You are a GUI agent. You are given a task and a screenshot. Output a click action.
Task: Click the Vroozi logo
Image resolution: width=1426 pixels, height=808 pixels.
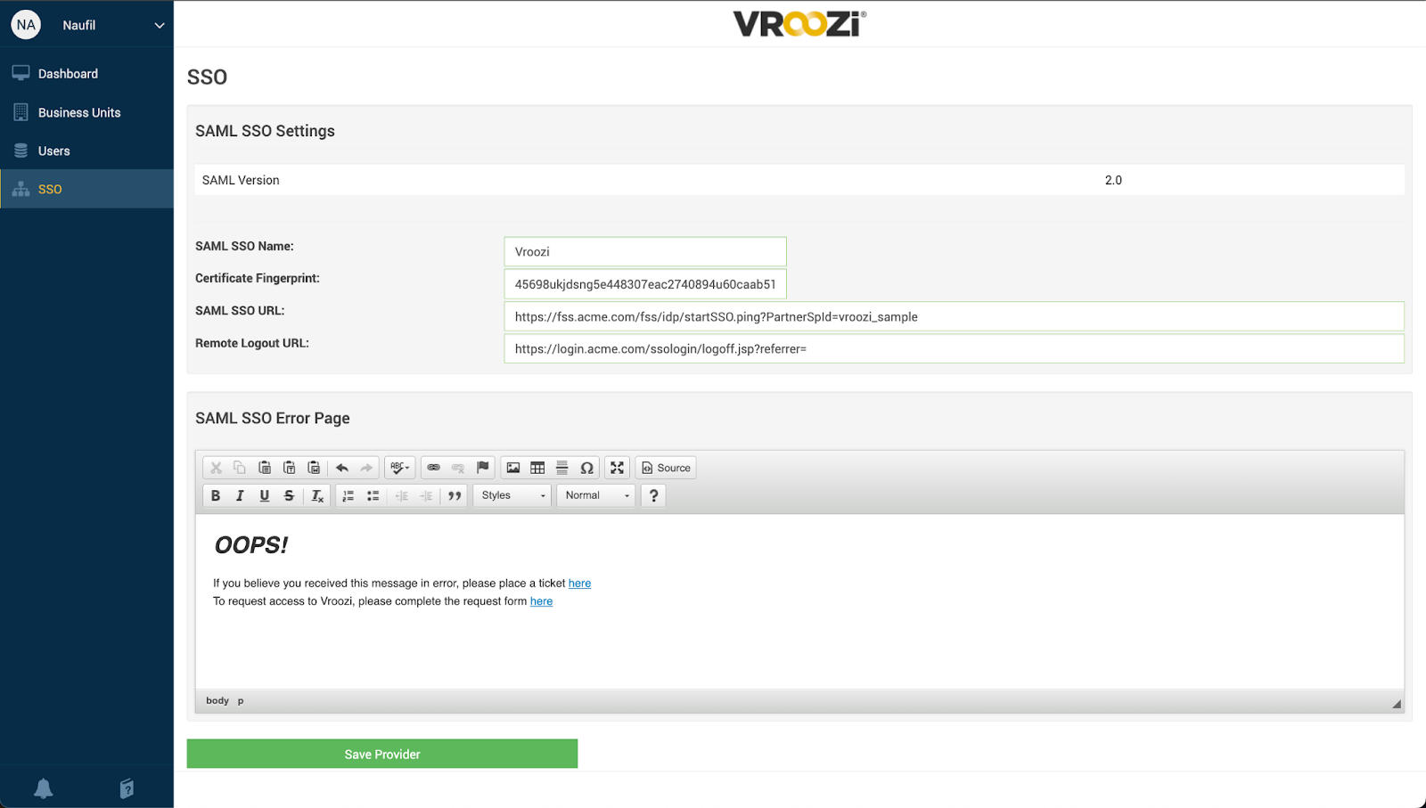point(799,24)
